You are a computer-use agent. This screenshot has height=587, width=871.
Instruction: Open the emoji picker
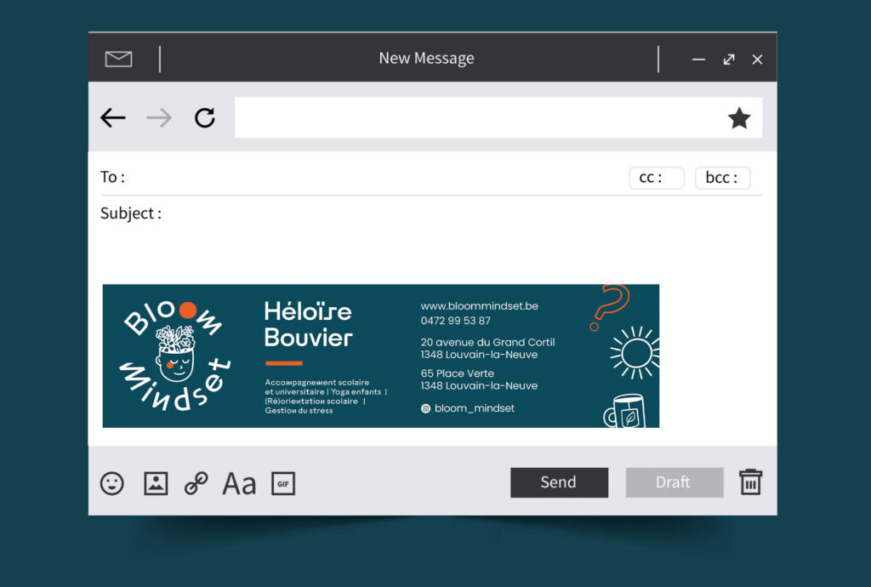point(112,483)
